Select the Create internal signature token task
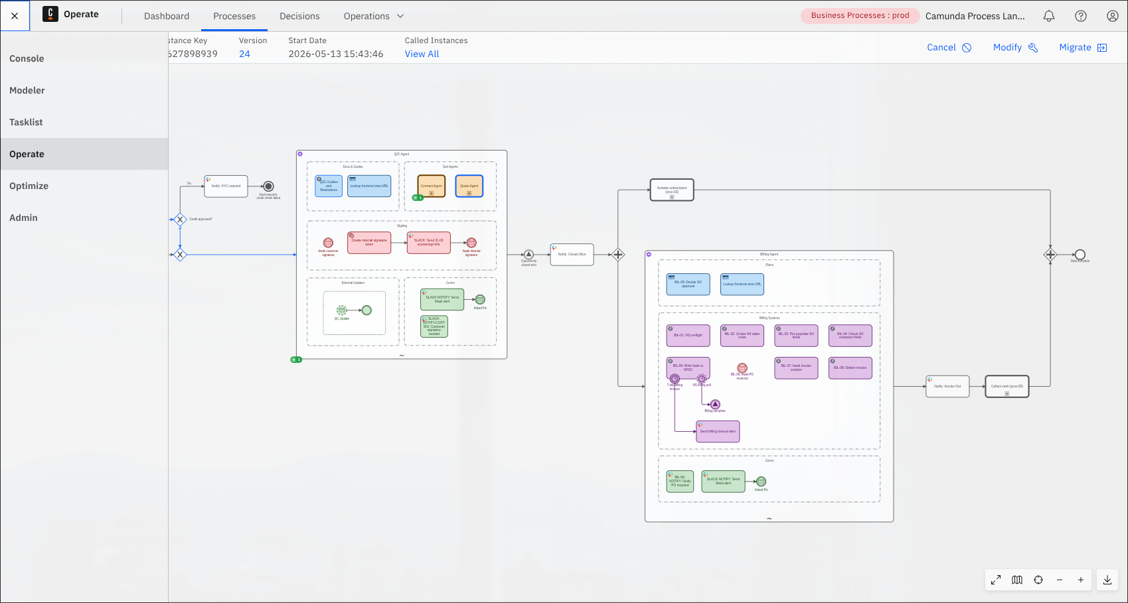 click(369, 243)
